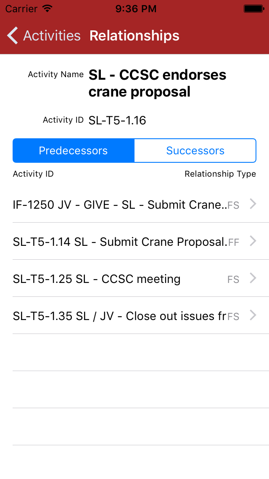Tap the Wi-Fi icon in status bar
Image resolution: width=269 pixels, height=479 pixels.
(x=47, y=8)
